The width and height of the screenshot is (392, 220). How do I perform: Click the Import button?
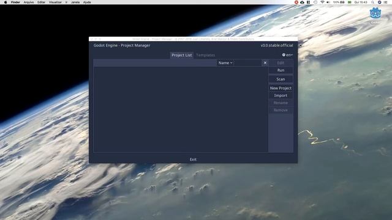281,95
